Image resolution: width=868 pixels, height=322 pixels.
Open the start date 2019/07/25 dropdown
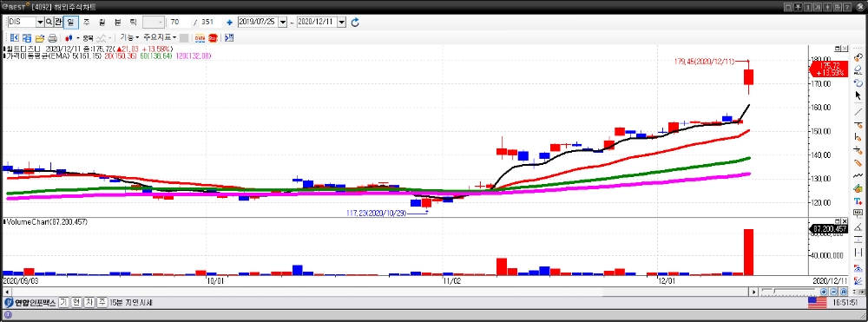(x=284, y=22)
